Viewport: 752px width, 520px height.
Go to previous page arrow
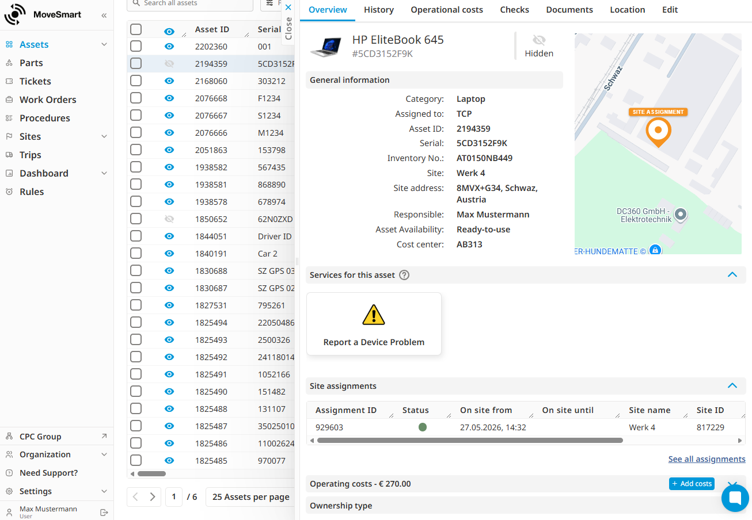135,496
